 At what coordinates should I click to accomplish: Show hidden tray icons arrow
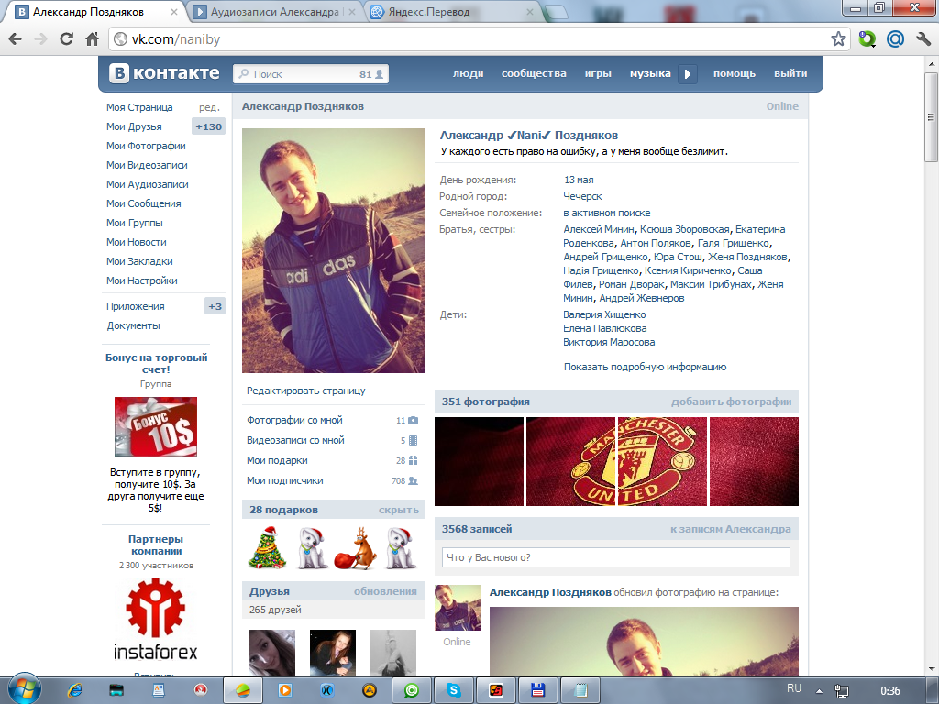819,691
